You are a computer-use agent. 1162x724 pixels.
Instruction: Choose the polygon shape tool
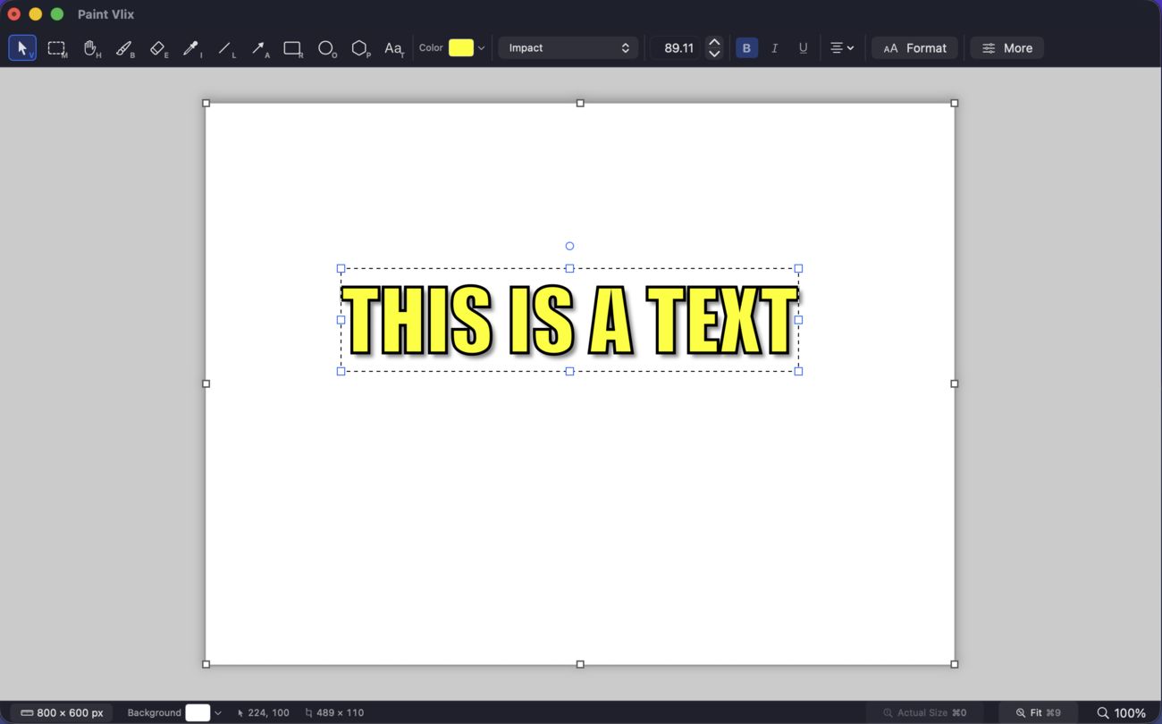click(360, 48)
